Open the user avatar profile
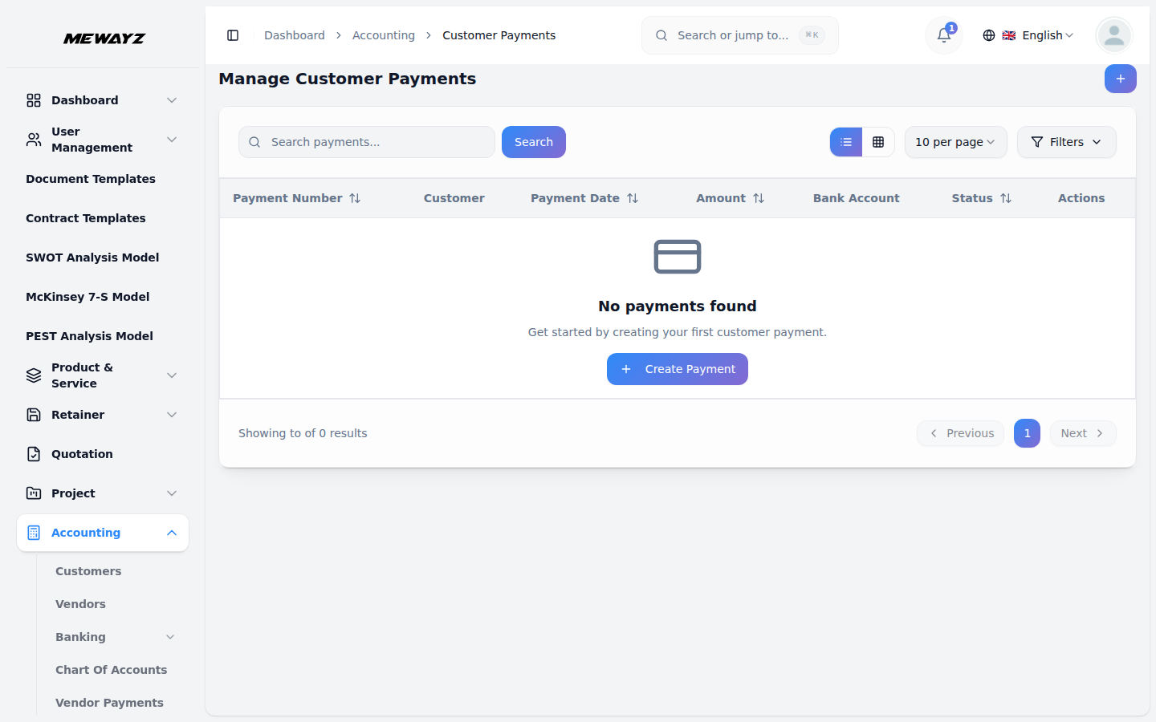 1113,35
